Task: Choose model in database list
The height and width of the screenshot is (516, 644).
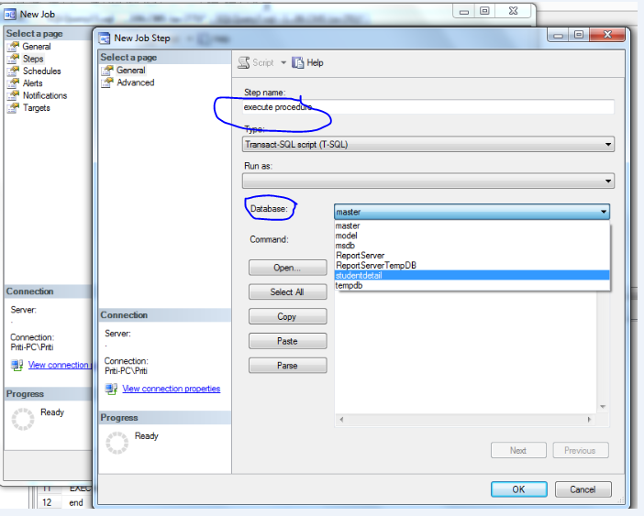Action: (472, 236)
